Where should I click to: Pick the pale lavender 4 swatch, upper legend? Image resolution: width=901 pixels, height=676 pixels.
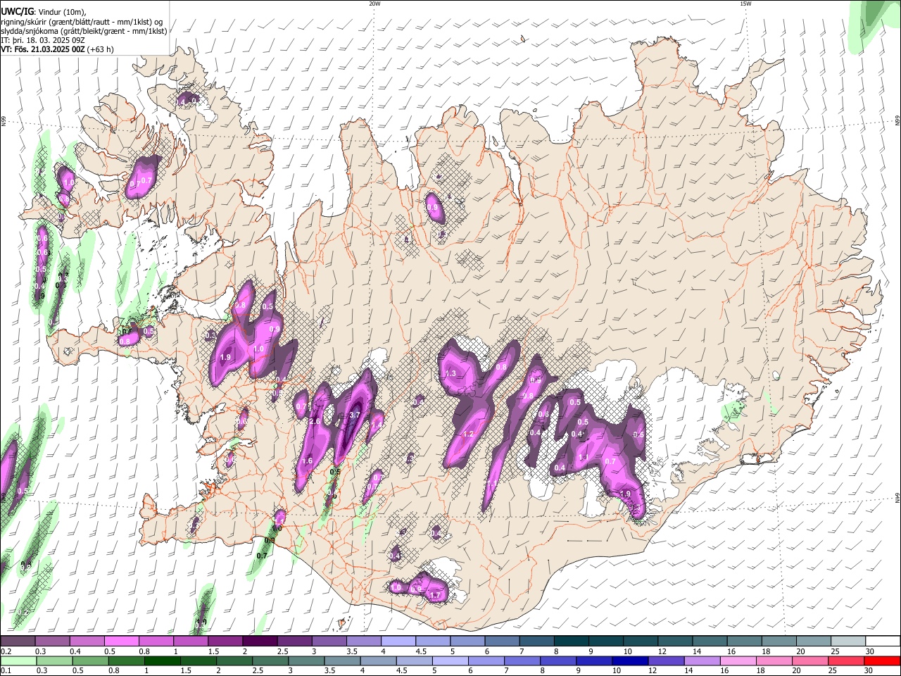click(x=398, y=641)
